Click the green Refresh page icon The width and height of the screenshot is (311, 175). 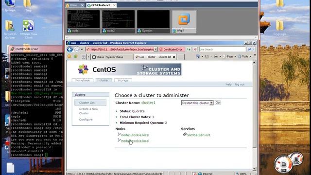(189, 50)
